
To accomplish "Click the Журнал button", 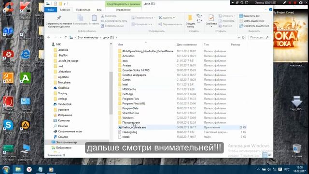I will click(x=225, y=26).
